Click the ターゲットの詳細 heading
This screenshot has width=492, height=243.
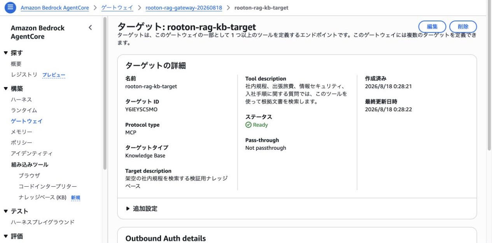click(x=156, y=65)
